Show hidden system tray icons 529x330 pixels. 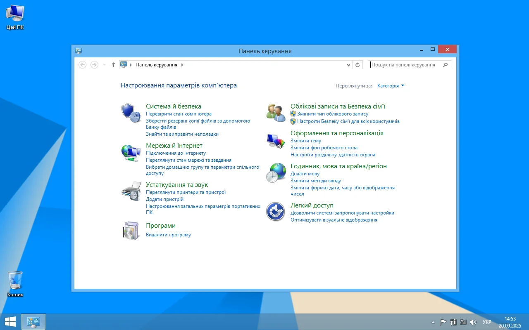(x=433, y=322)
